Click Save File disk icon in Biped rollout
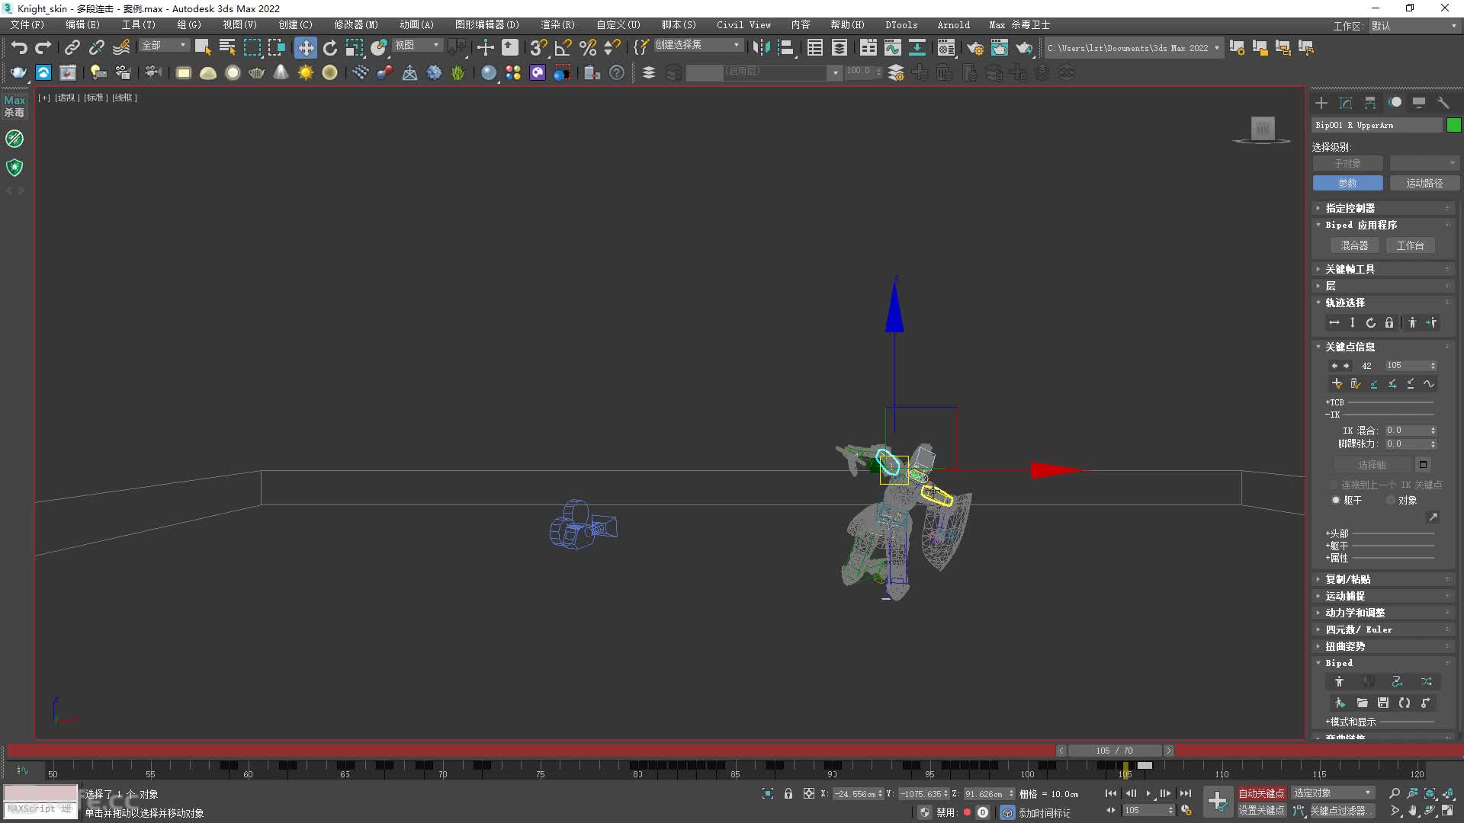The image size is (1464, 823). (x=1383, y=703)
